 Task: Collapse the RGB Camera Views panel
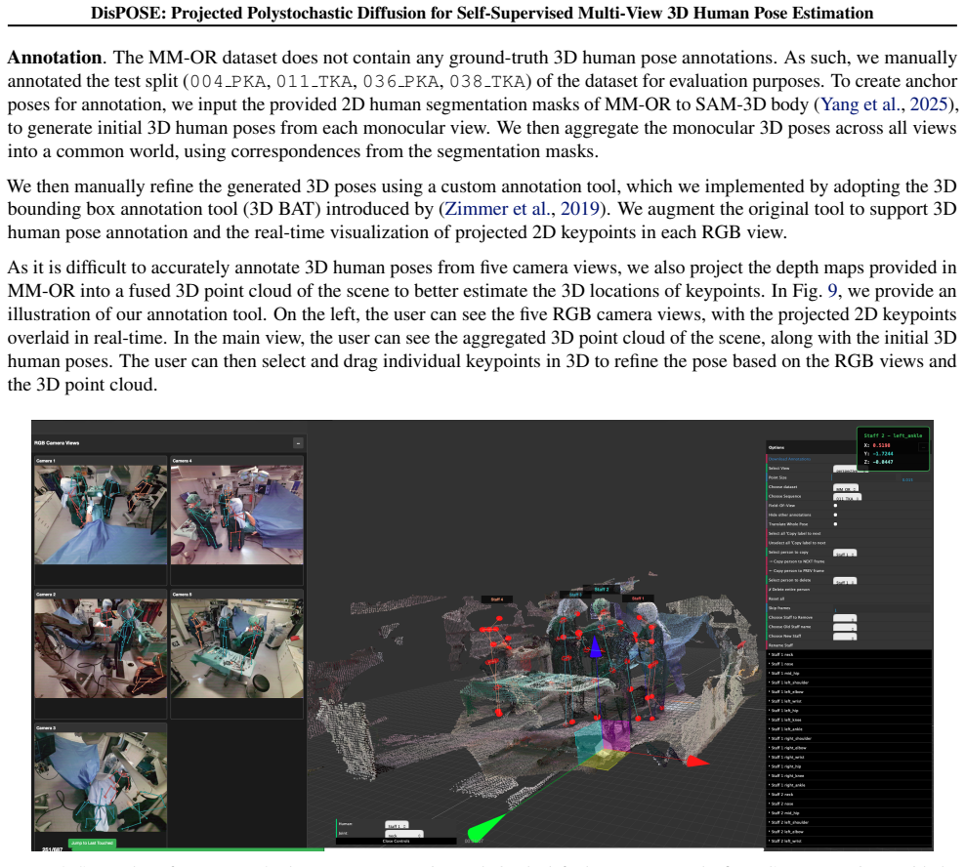298,443
